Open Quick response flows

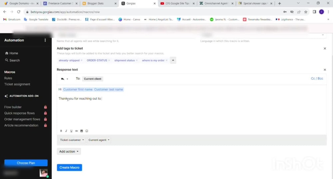pos(19,113)
